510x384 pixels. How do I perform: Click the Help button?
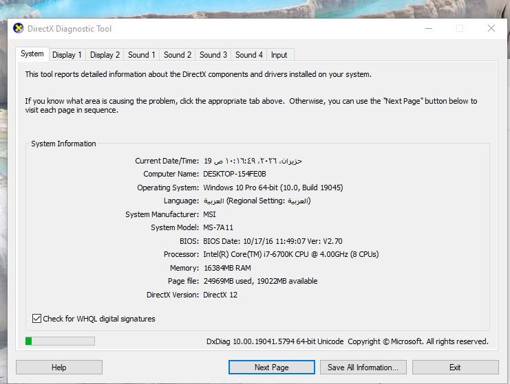[59, 367]
